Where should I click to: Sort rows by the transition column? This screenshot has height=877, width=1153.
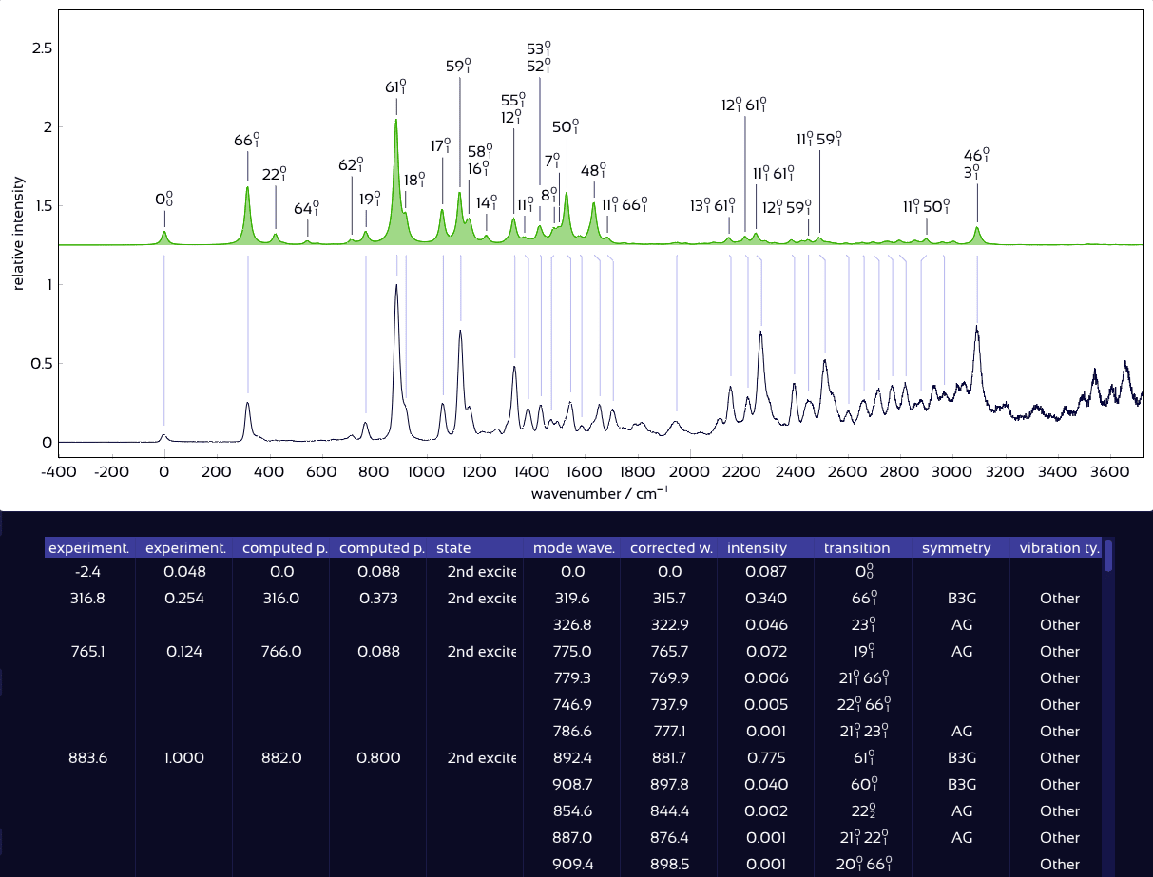[857, 547]
